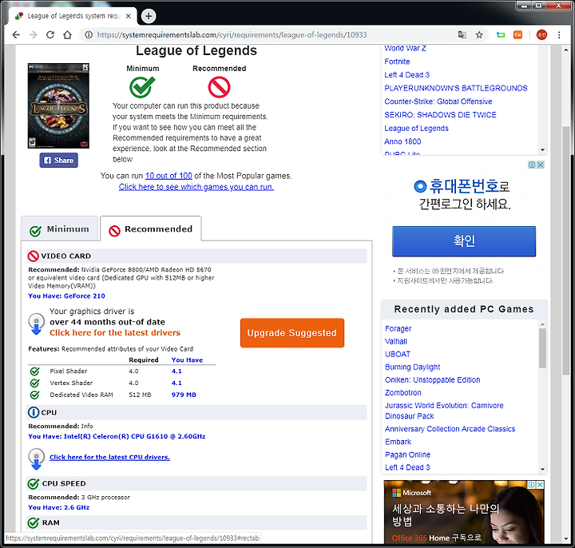Open the 10 out of 100 link

169,176
